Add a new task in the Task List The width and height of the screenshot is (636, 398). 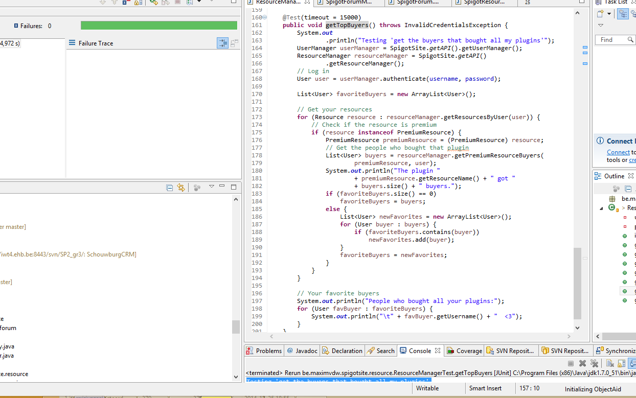tap(600, 13)
